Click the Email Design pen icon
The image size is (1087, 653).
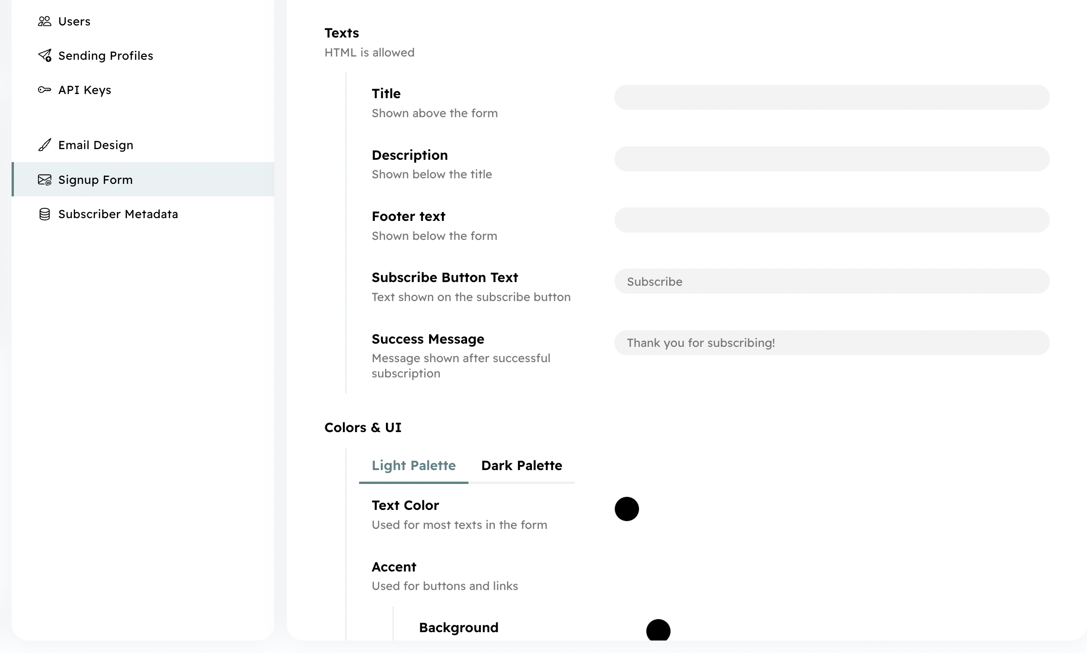tap(44, 144)
